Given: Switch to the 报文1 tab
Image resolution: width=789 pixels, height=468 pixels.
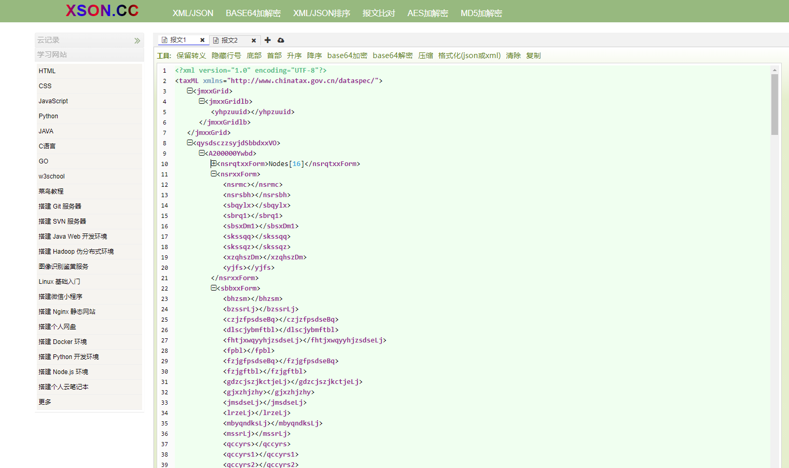Looking at the screenshot, I should coord(178,40).
